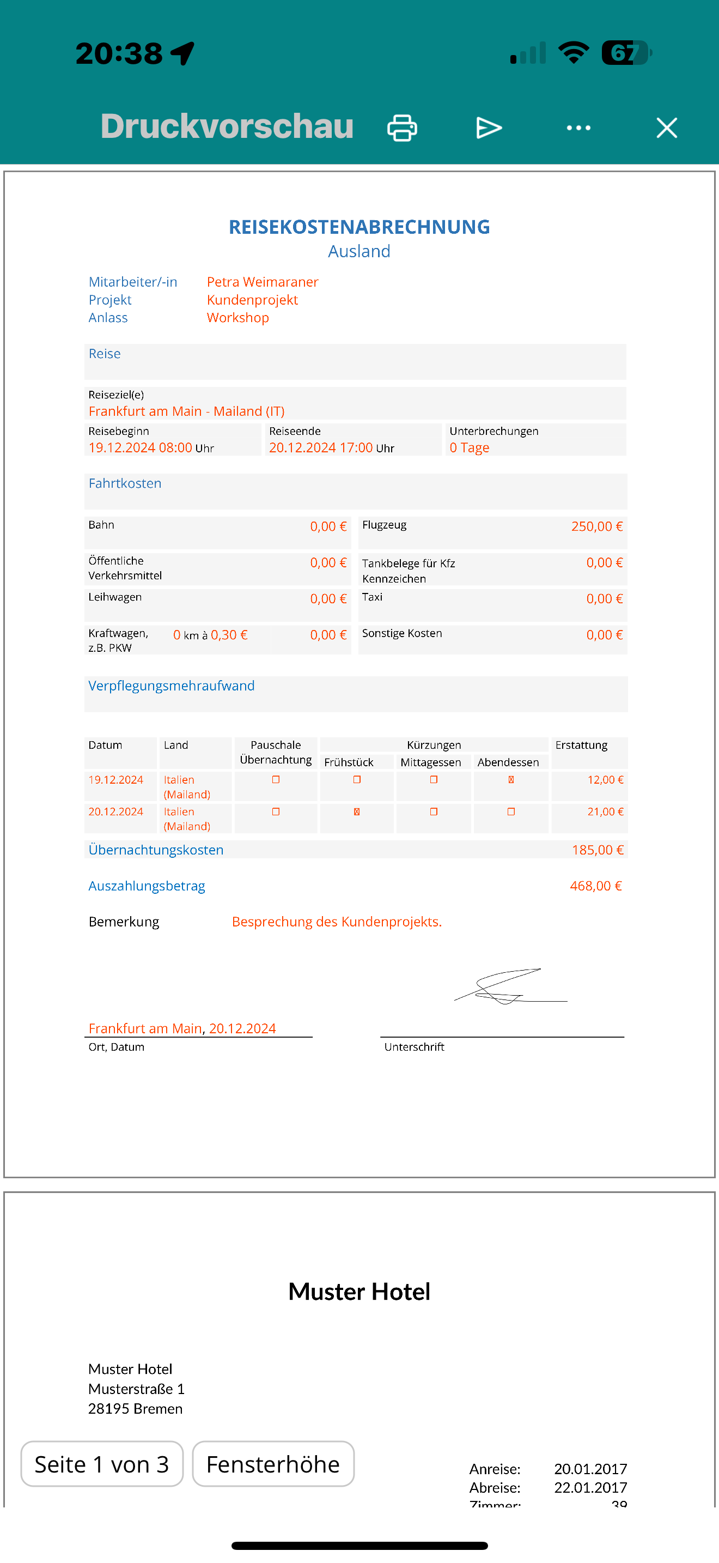Image resolution: width=719 pixels, height=1563 pixels.
Task: Click the name Petra Weimaraner
Action: click(263, 282)
